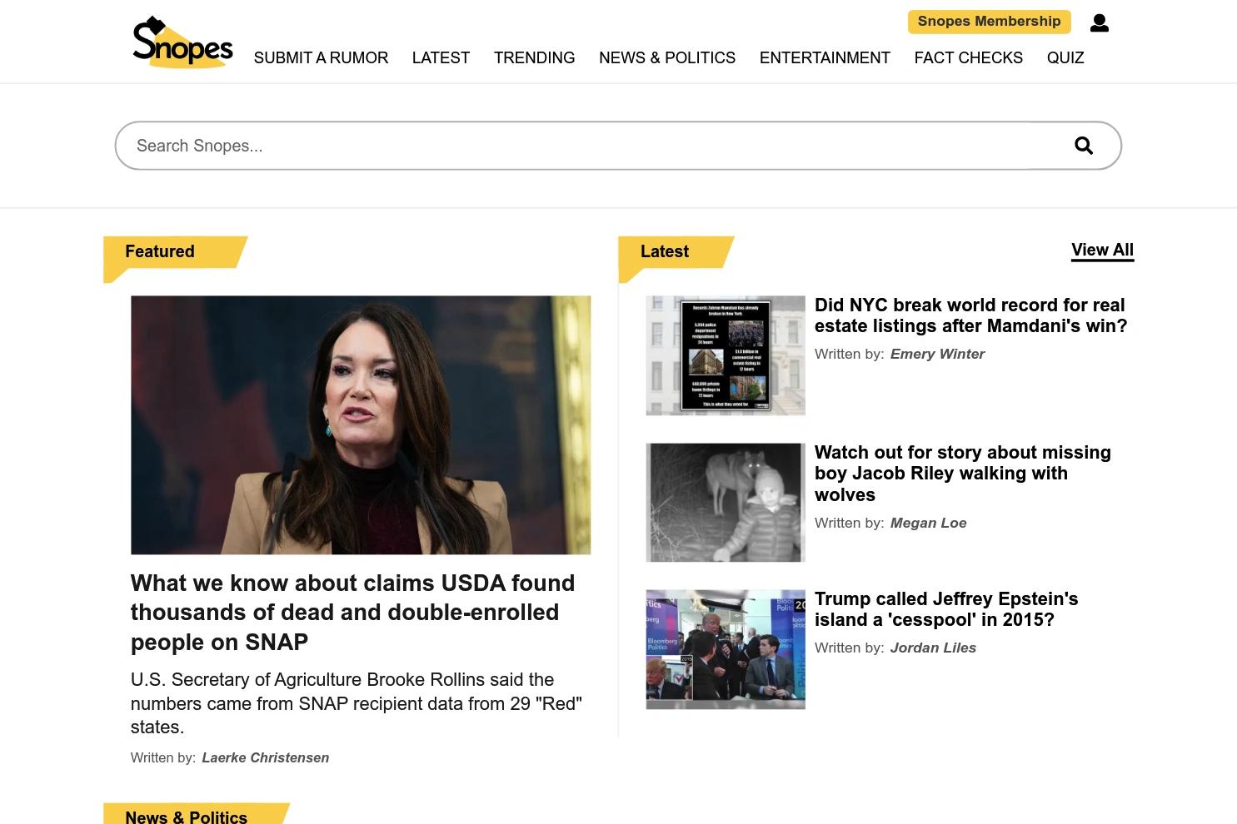Open the Trending section
Screen dimensions: 1237x824
(534, 57)
